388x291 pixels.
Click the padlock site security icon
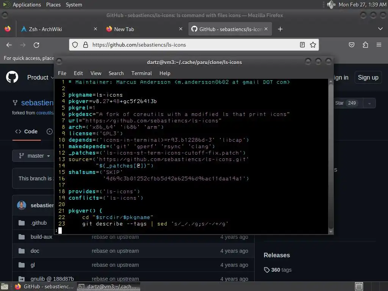coord(86,45)
